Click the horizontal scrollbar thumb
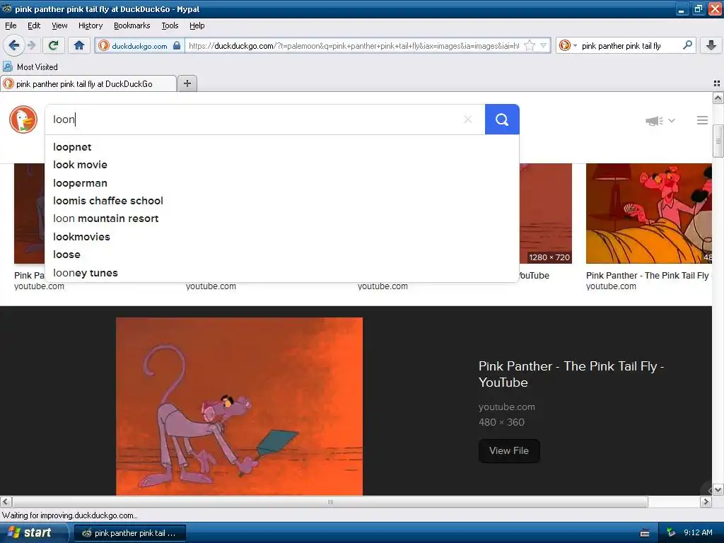Viewport: 724px width, 543px height. pyautogui.click(x=330, y=501)
